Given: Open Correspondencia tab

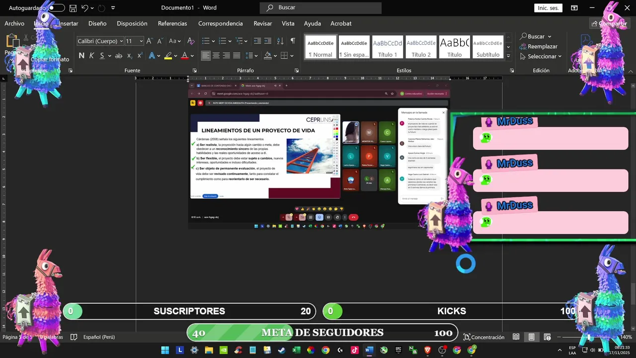Looking at the screenshot, I should click(x=221, y=23).
